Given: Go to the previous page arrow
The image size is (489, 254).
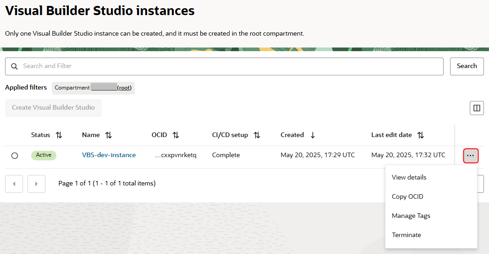Looking at the screenshot, I should tap(14, 184).
